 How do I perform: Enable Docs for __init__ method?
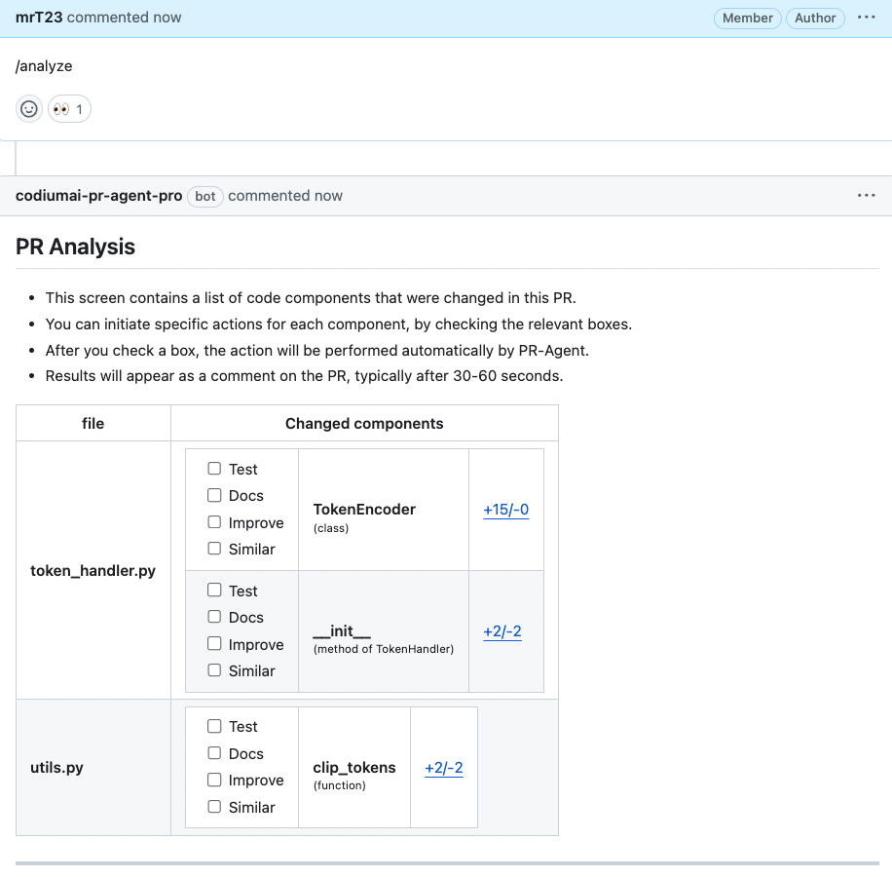pos(214,617)
